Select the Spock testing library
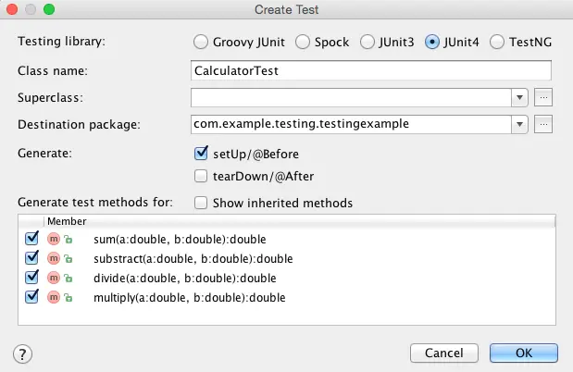Screen dimensions: 573x372 pos(305,42)
